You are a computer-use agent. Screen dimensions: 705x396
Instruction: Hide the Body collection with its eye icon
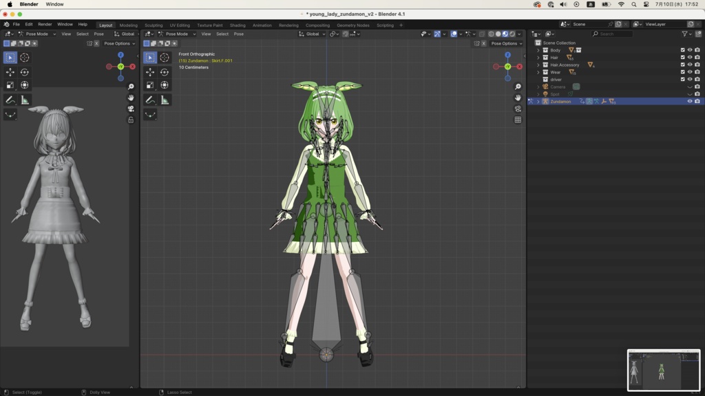click(690, 50)
